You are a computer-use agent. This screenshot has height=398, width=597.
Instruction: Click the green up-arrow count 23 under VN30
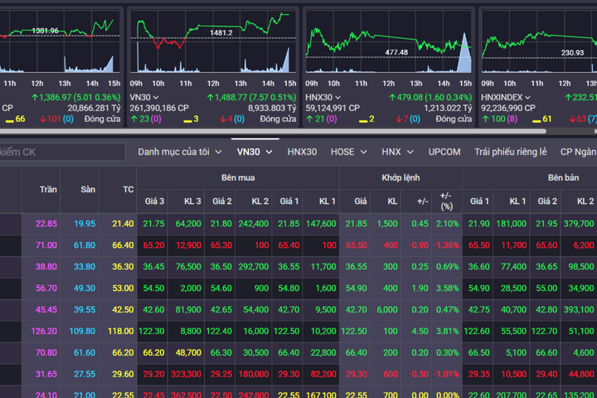coord(140,119)
